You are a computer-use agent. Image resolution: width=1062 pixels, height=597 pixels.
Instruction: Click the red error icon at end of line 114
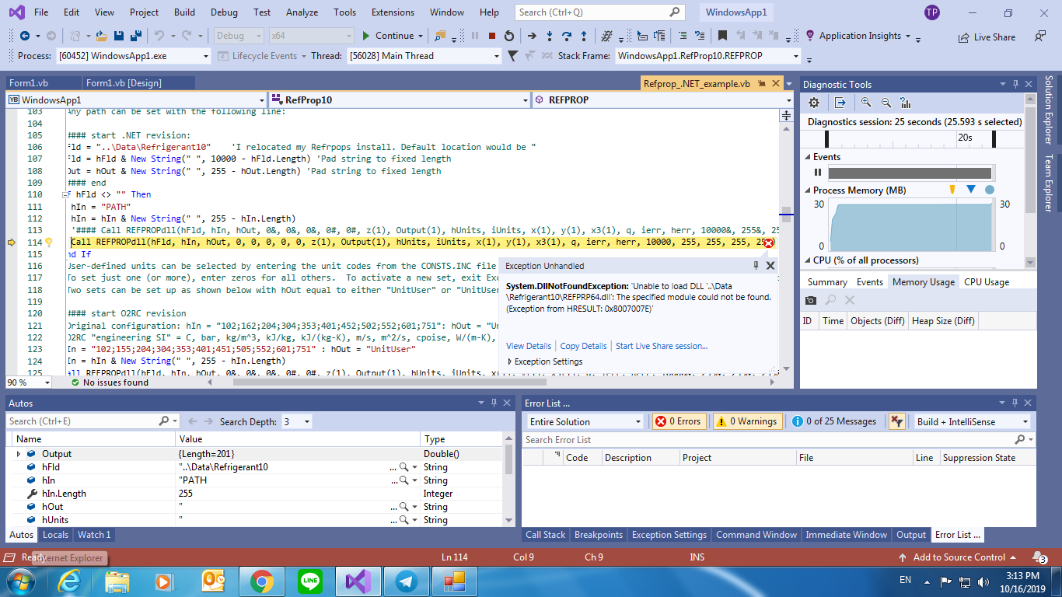click(768, 243)
